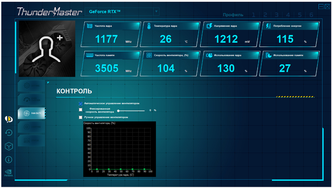
Task: Select profile 5
Action: coord(300,15)
